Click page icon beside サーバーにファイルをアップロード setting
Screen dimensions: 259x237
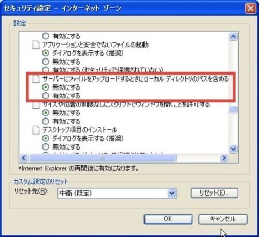point(36,79)
